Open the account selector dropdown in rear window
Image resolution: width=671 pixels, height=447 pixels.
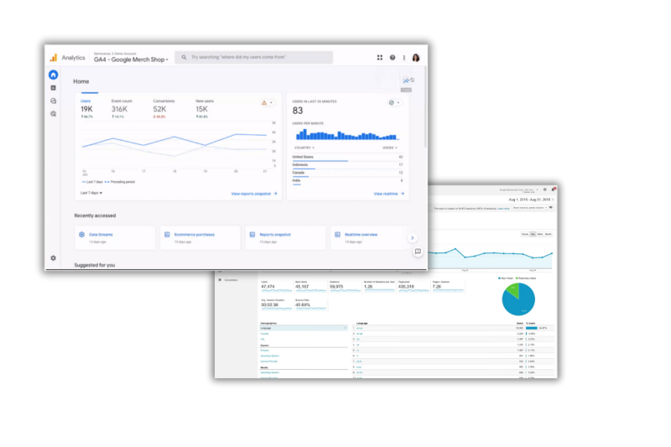(518, 190)
